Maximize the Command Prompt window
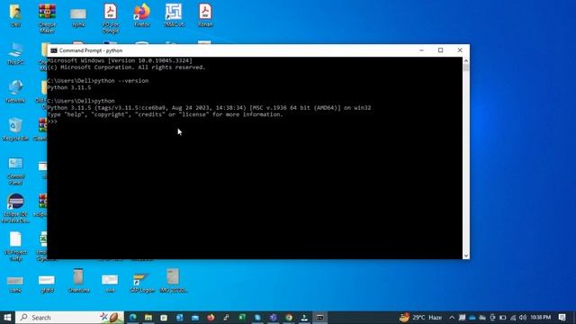This screenshot has height=324, width=576. pyautogui.click(x=440, y=50)
